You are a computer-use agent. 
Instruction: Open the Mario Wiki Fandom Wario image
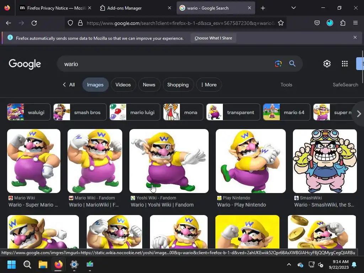(95, 161)
